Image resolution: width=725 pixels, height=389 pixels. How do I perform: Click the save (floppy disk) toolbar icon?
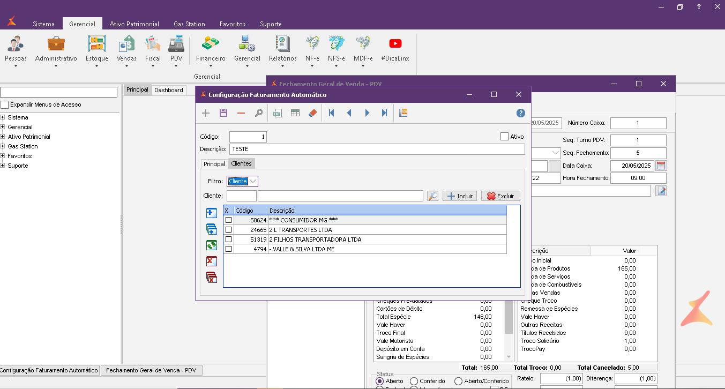pos(223,113)
